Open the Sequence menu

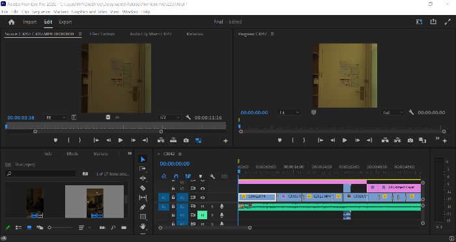click(41, 12)
